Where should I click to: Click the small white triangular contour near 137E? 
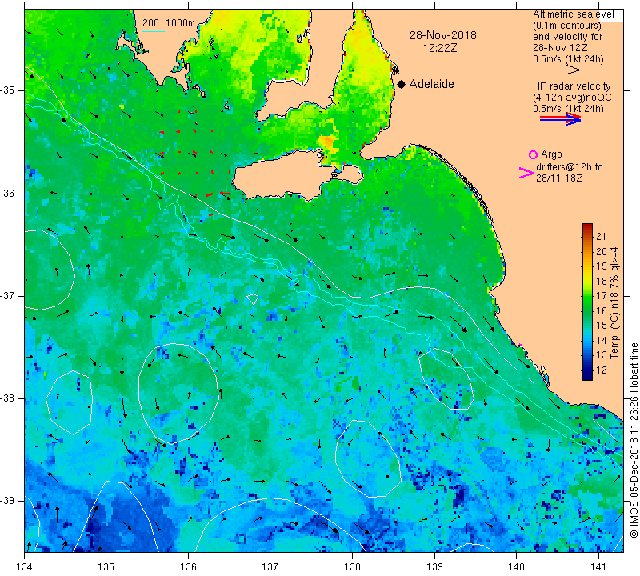[x=253, y=299]
